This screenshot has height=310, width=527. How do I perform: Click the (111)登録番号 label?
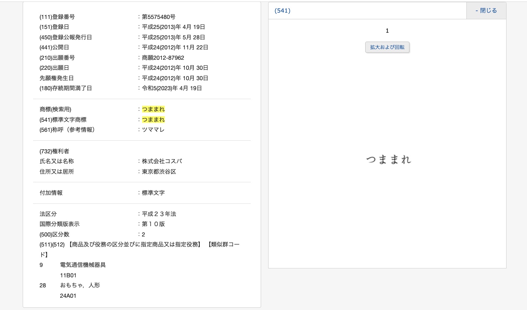point(57,17)
